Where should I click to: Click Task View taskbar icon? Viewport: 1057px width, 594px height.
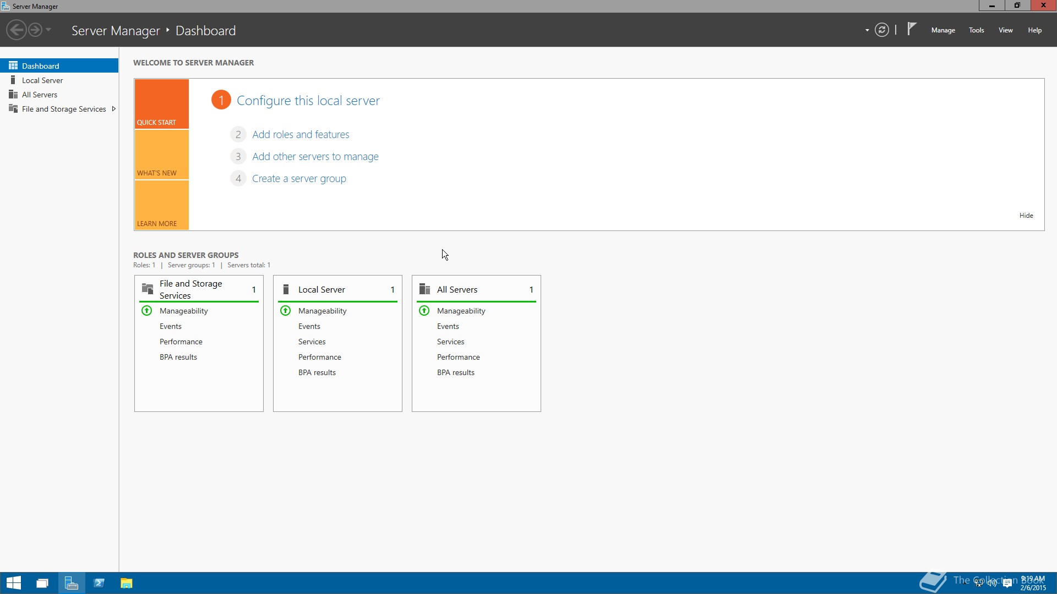point(42,583)
